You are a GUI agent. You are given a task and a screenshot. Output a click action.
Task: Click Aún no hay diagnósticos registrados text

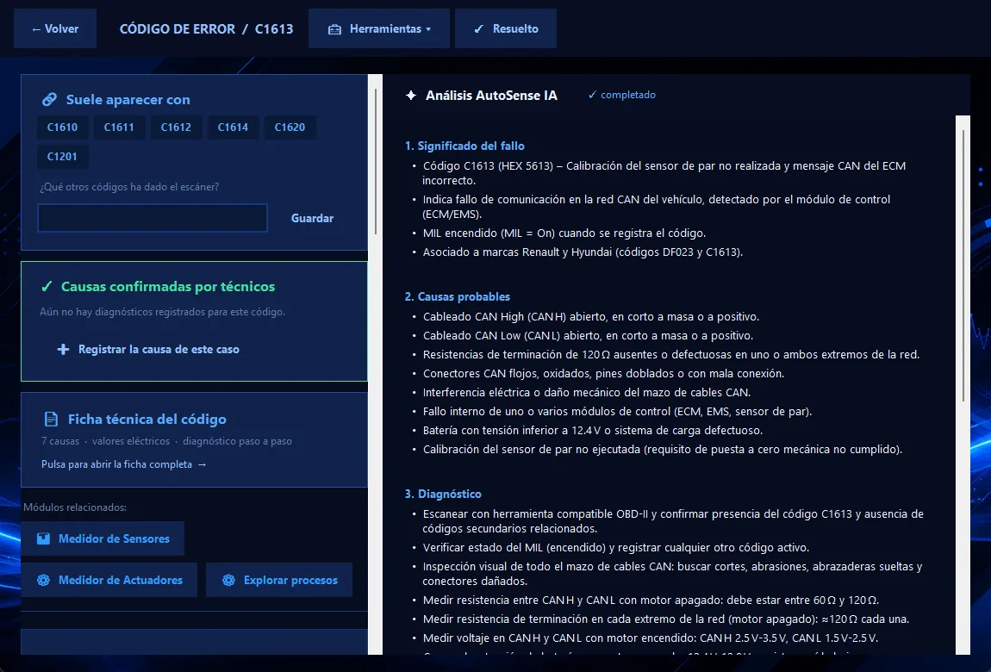162,312
